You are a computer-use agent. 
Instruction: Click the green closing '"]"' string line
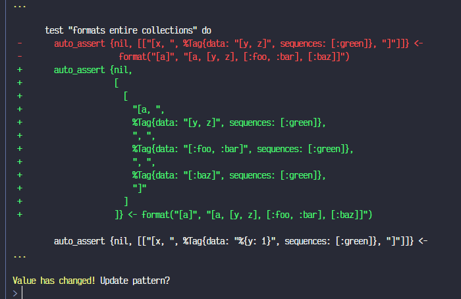(x=140, y=188)
